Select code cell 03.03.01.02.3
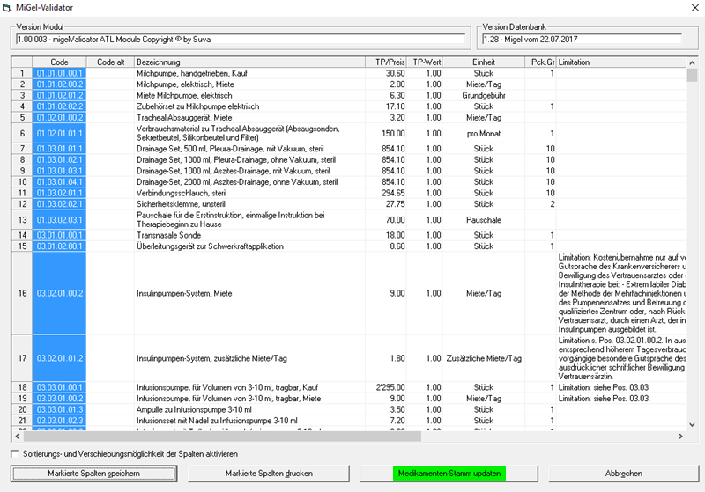This screenshot has height=492, width=705. (x=59, y=421)
